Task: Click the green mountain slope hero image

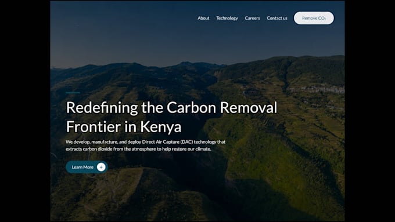Action: (x=277, y=151)
